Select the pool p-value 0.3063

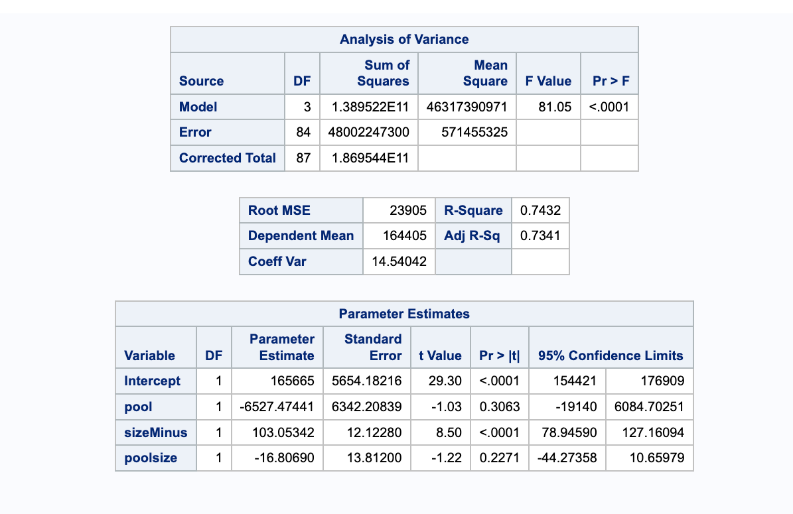(500, 407)
